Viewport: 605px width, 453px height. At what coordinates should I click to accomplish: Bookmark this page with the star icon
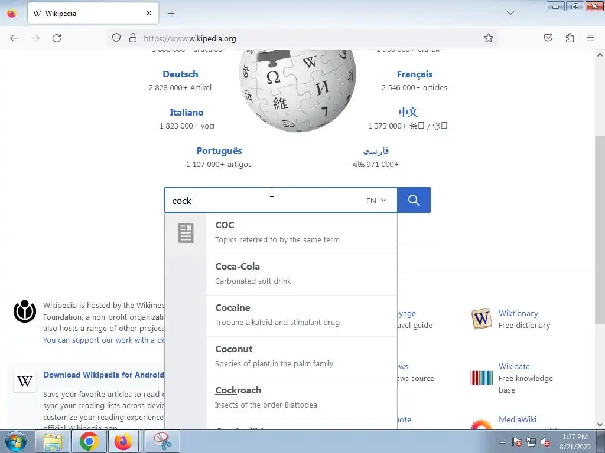click(489, 38)
